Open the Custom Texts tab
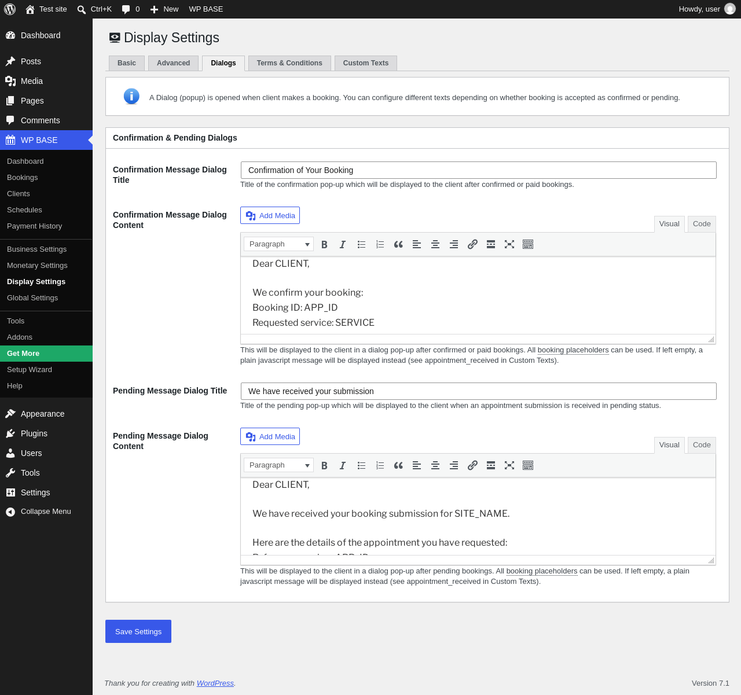 pyautogui.click(x=366, y=63)
